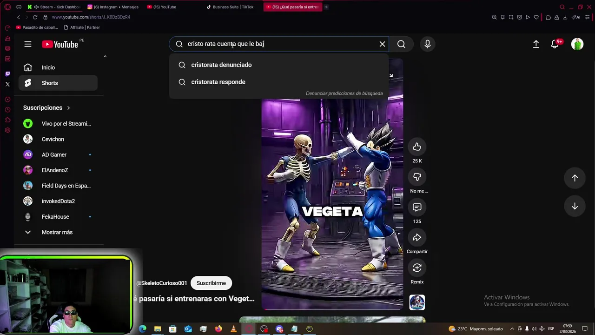The image size is (595, 335).
Task: Share the short with Compartir
Action: click(x=417, y=238)
